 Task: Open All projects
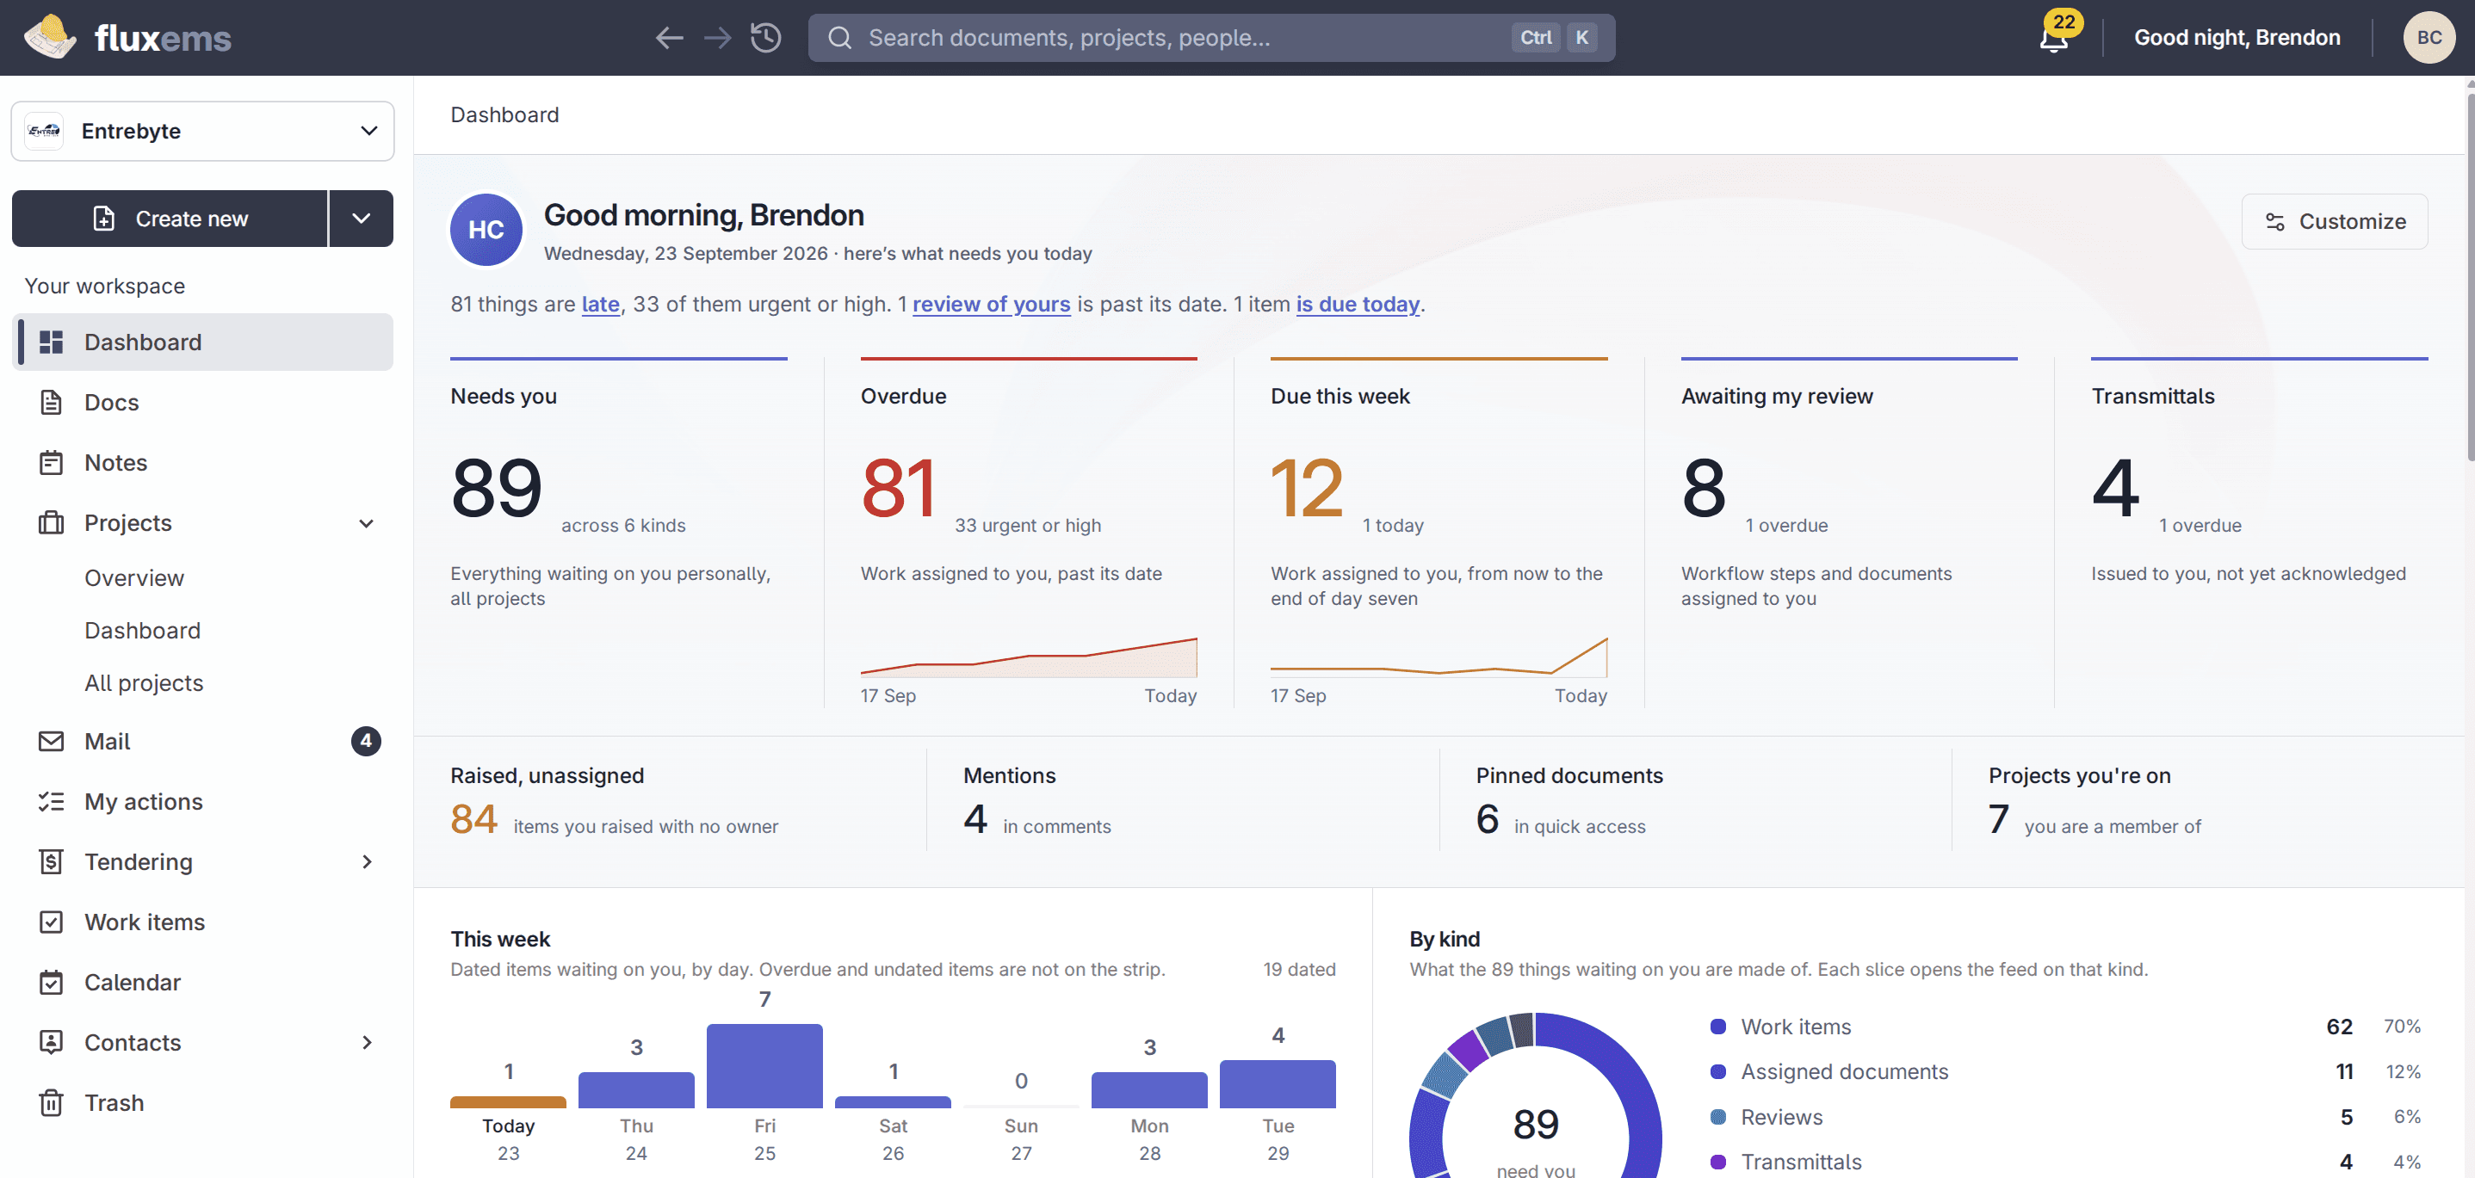pyautogui.click(x=144, y=682)
